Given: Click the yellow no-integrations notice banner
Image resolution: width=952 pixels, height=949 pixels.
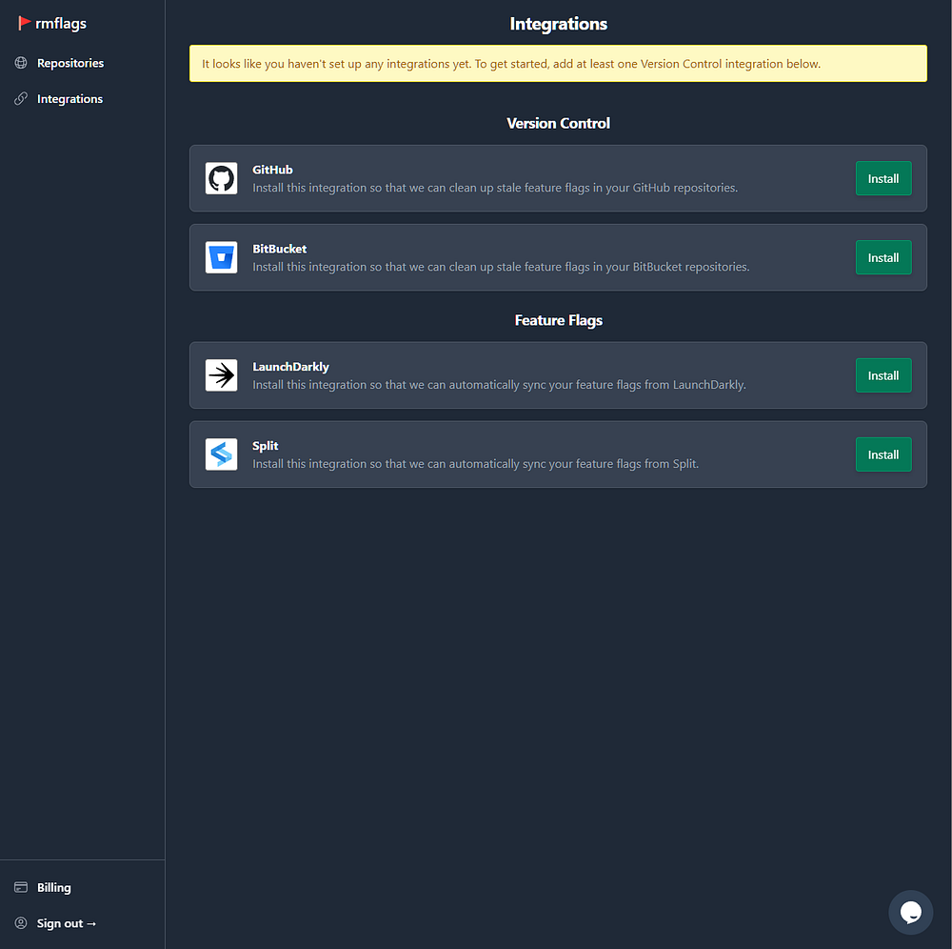Looking at the screenshot, I should (558, 63).
